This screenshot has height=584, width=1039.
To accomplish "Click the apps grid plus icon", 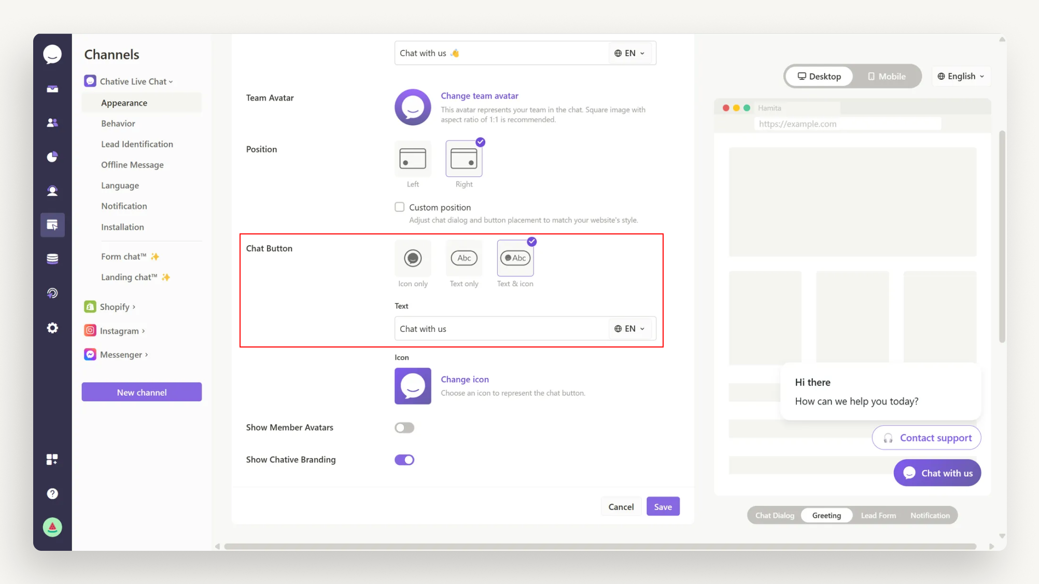I will click(x=52, y=460).
